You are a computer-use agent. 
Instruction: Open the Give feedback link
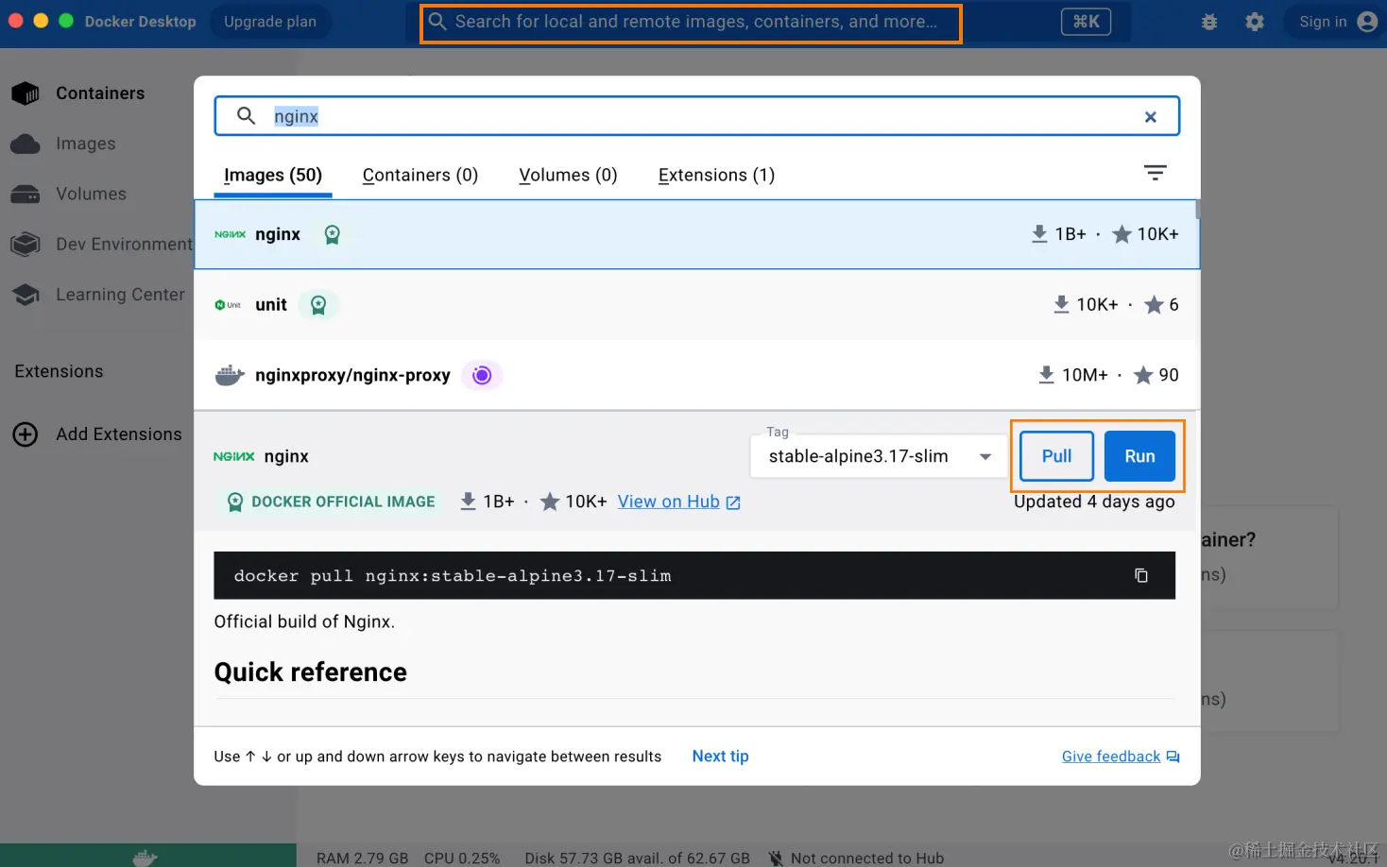click(1121, 756)
